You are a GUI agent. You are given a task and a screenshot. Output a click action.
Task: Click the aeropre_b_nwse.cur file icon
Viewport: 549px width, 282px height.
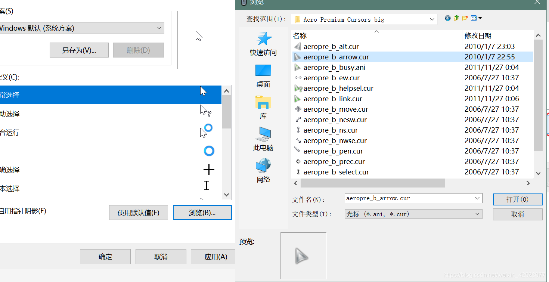(298, 141)
